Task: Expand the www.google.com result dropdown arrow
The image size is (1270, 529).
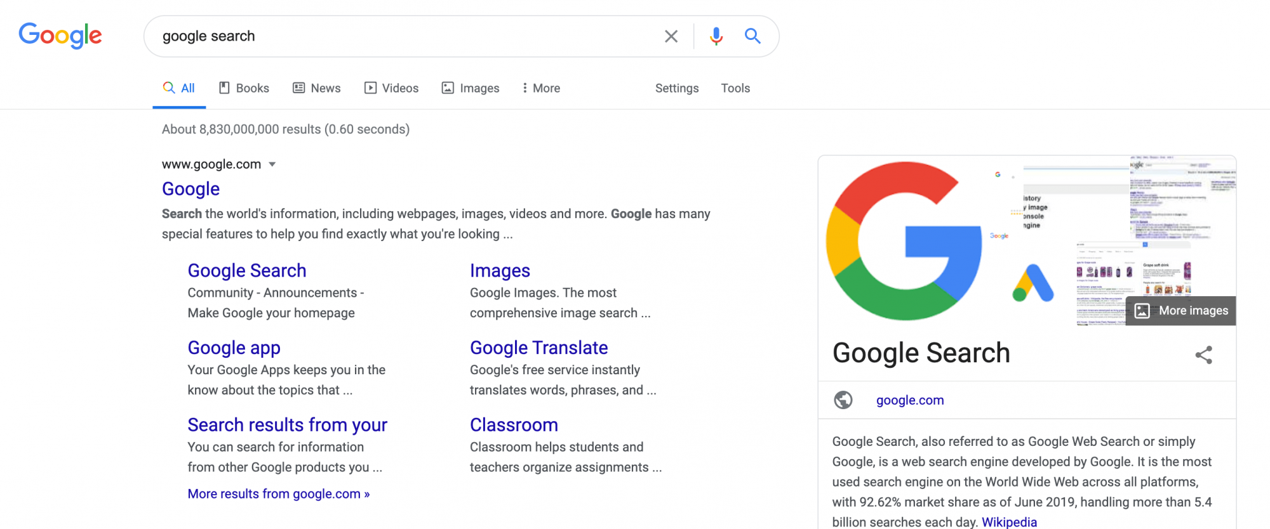Action: point(272,164)
